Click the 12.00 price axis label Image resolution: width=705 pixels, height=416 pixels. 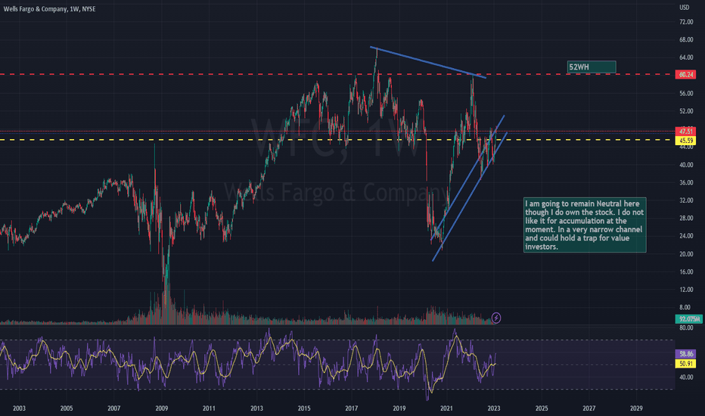(x=686, y=289)
